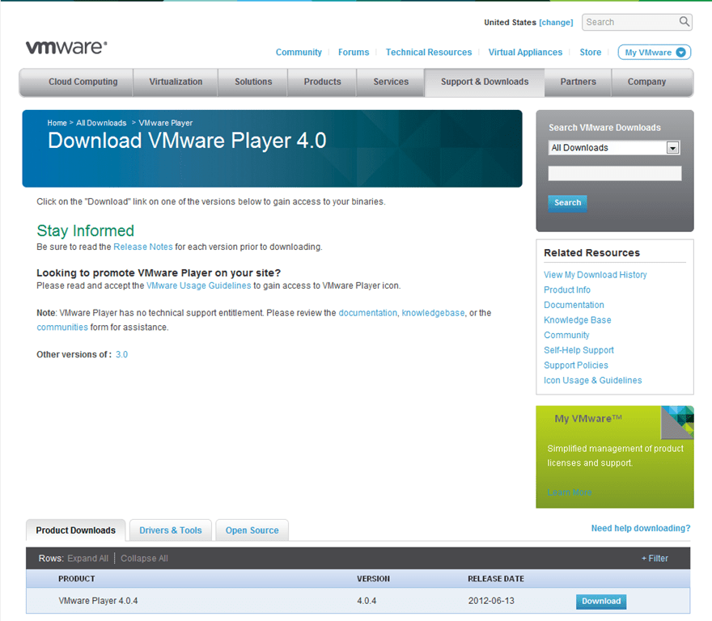Open the Virtual Appliances link
This screenshot has height=621, width=712.
click(x=525, y=53)
